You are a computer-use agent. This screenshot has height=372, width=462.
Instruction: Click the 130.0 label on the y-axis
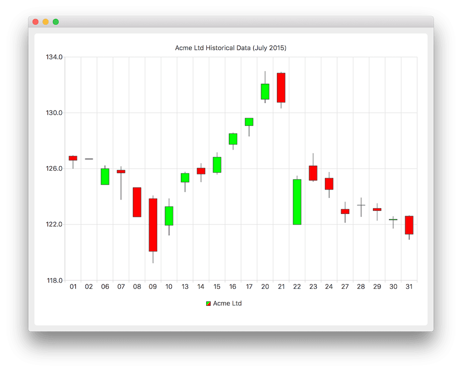point(55,113)
